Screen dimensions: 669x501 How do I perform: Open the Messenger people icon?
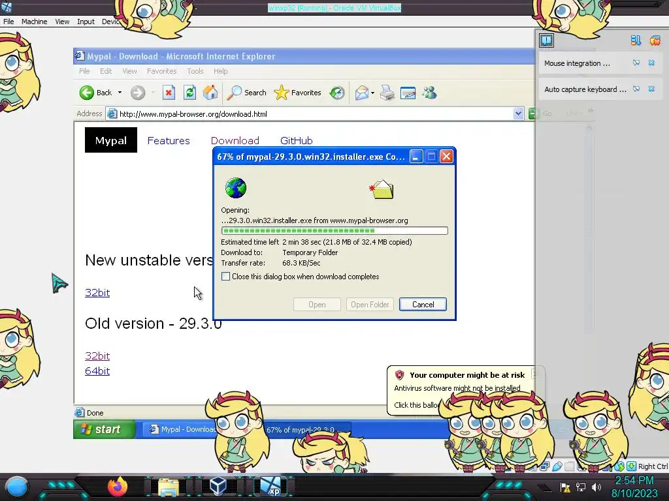click(429, 93)
